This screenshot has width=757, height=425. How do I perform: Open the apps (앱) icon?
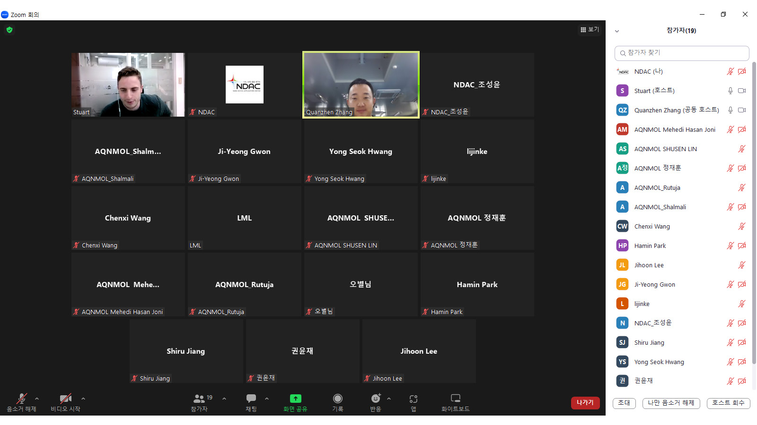(x=413, y=399)
